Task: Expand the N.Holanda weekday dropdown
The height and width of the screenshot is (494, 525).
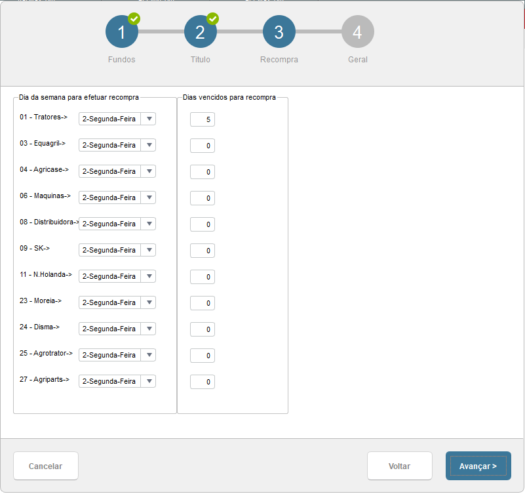Action: coord(117,276)
